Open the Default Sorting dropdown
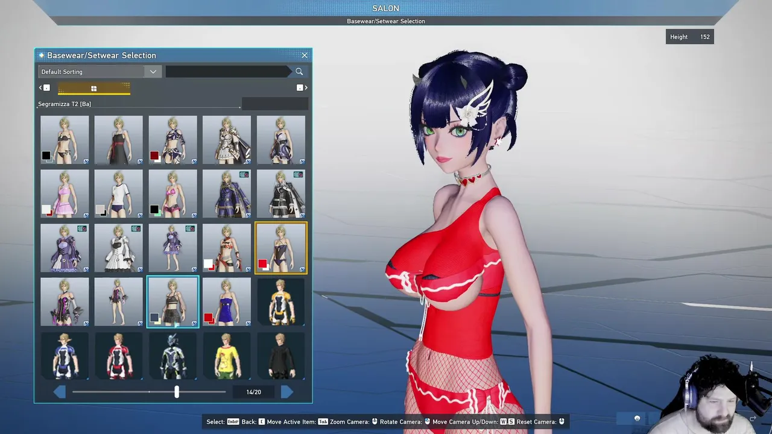Viewport: 772px width, 434px height. [x=99, y=72]
